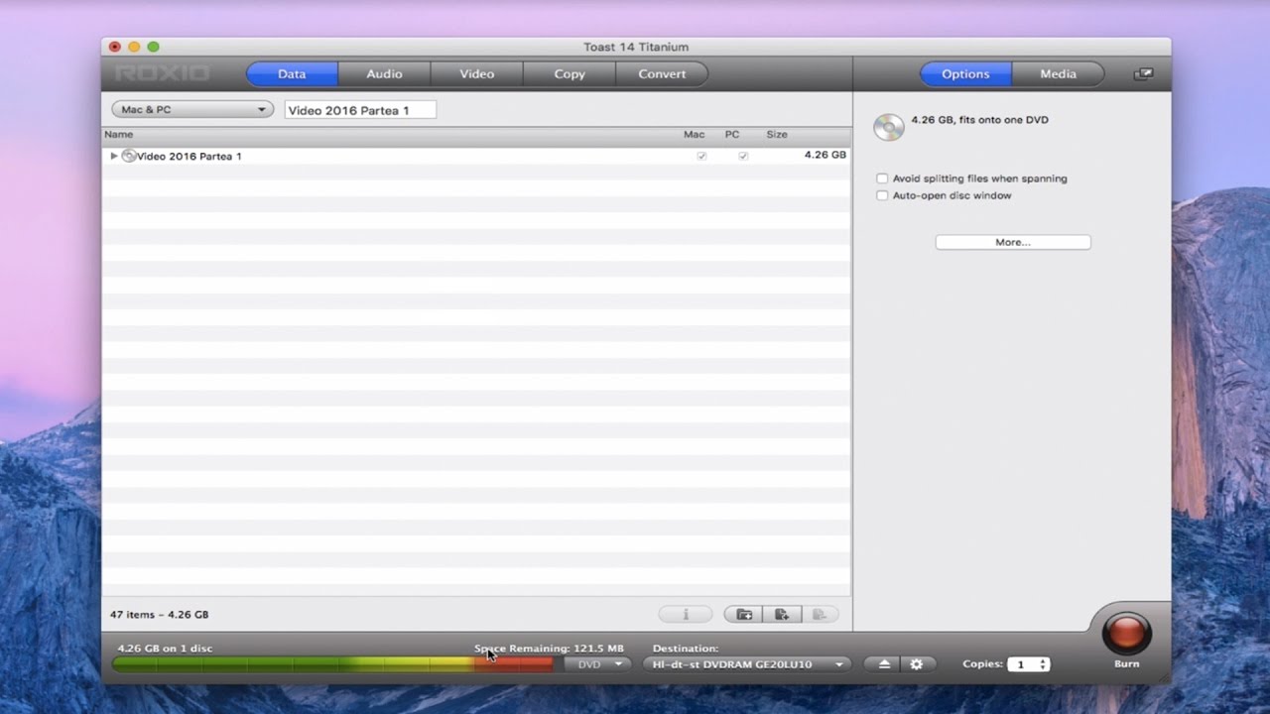Click the Roxio logo
The height and width of the screenshot is (714, 1270).
click(x=163, y=73)
